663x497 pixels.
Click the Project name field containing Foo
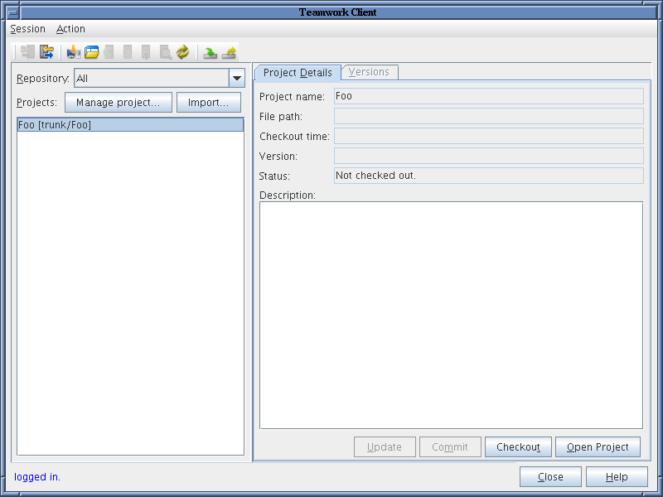489,96
